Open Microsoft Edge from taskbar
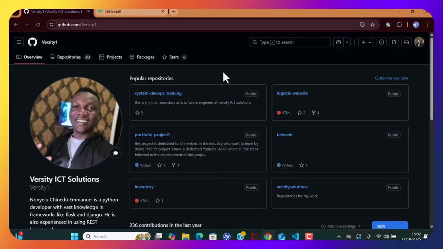 click(199, 237)
